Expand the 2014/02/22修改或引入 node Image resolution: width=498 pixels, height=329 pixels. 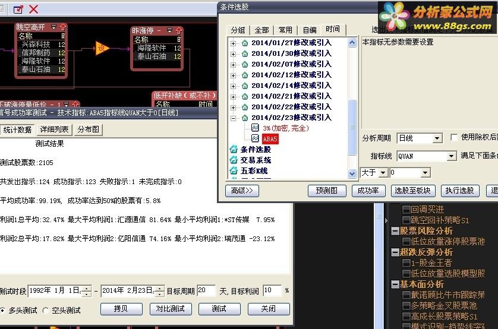(233, 107)
